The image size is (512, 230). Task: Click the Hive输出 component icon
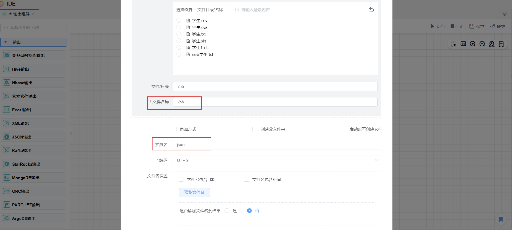(7, 69)
